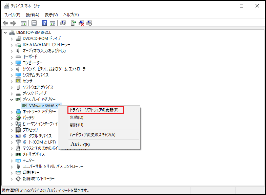Viewport: 266px width, 195px height.
Task: Expand the ネットワーク アダプター node
Action: [x=12, y=112]
